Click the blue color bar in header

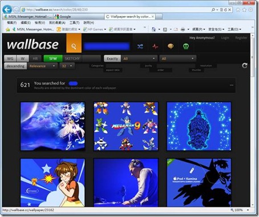(x=107, y=46)
